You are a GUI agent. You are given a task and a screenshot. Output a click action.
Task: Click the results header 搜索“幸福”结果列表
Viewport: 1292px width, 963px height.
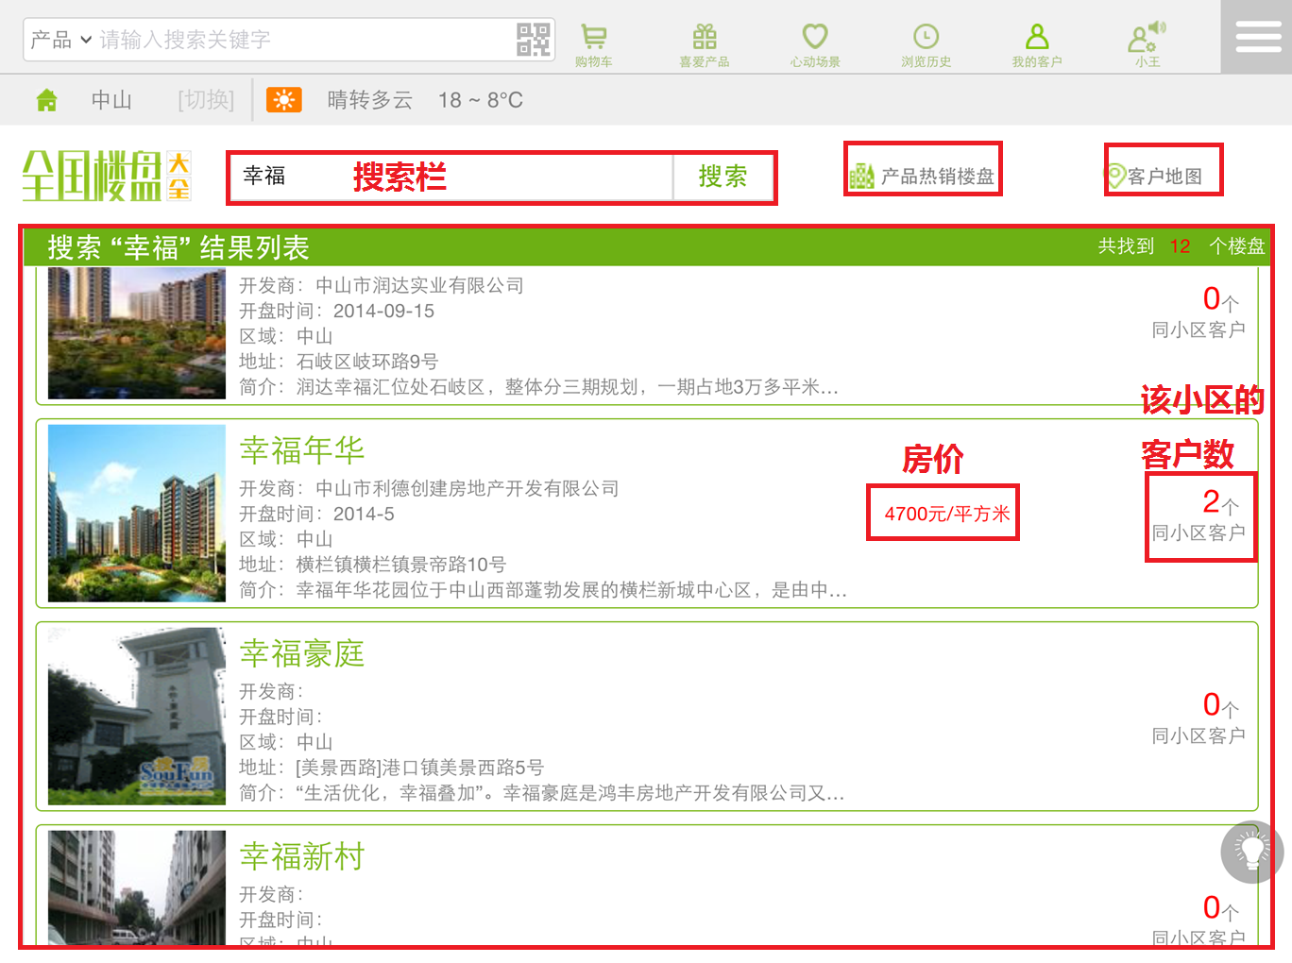[178, 247]
